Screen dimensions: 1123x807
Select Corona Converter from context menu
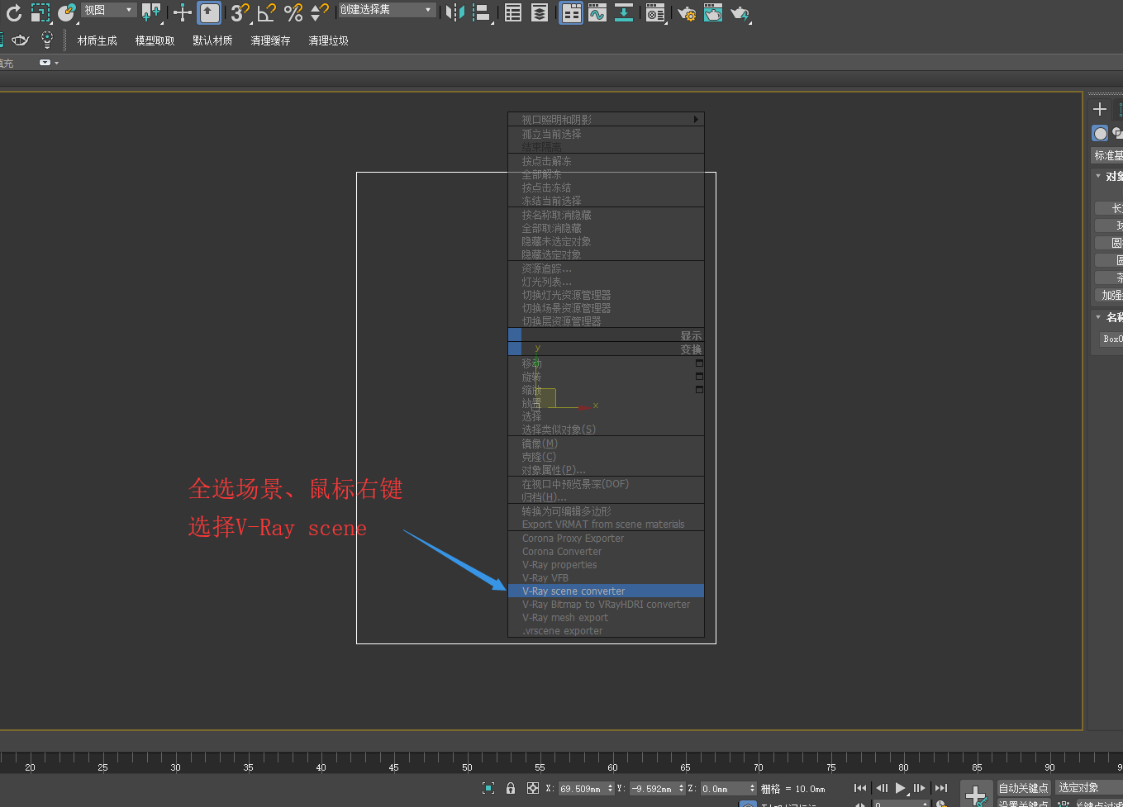click(x=562, y=552)
